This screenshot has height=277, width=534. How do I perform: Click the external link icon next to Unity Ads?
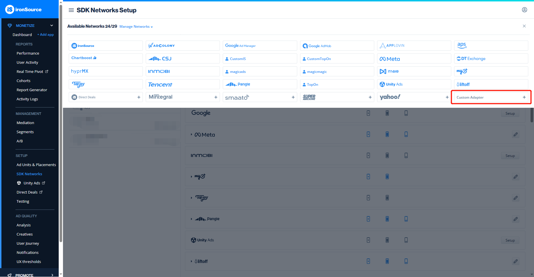pos(44,183)
